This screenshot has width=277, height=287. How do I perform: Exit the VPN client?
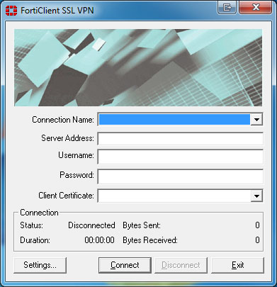pyautogui.click(x=237, y=265)
